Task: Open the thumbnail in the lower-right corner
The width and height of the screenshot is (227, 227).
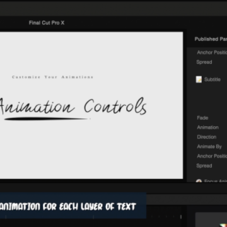Action: tap(211, 219)
